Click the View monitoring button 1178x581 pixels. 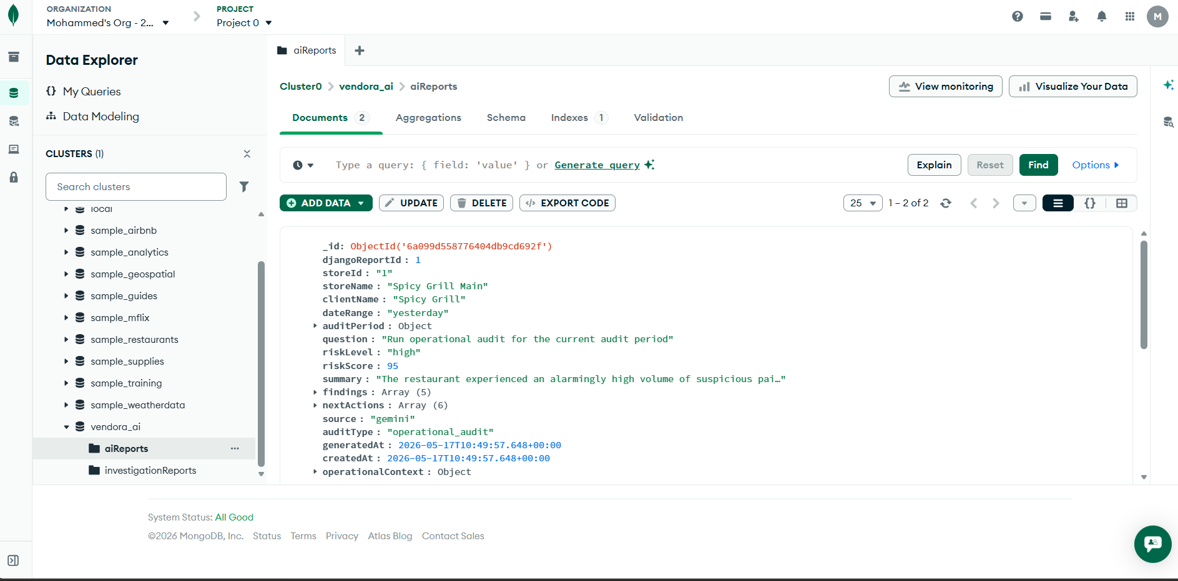point(945,87)
